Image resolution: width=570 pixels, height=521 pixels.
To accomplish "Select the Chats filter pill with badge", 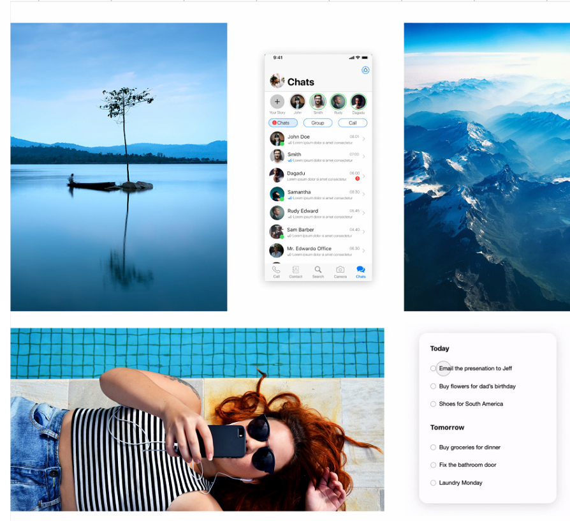I will (x=282, y=123).
